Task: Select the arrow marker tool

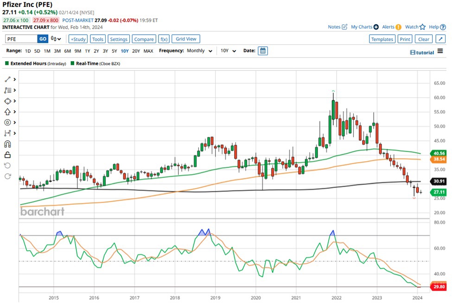Action: point(7,112)
